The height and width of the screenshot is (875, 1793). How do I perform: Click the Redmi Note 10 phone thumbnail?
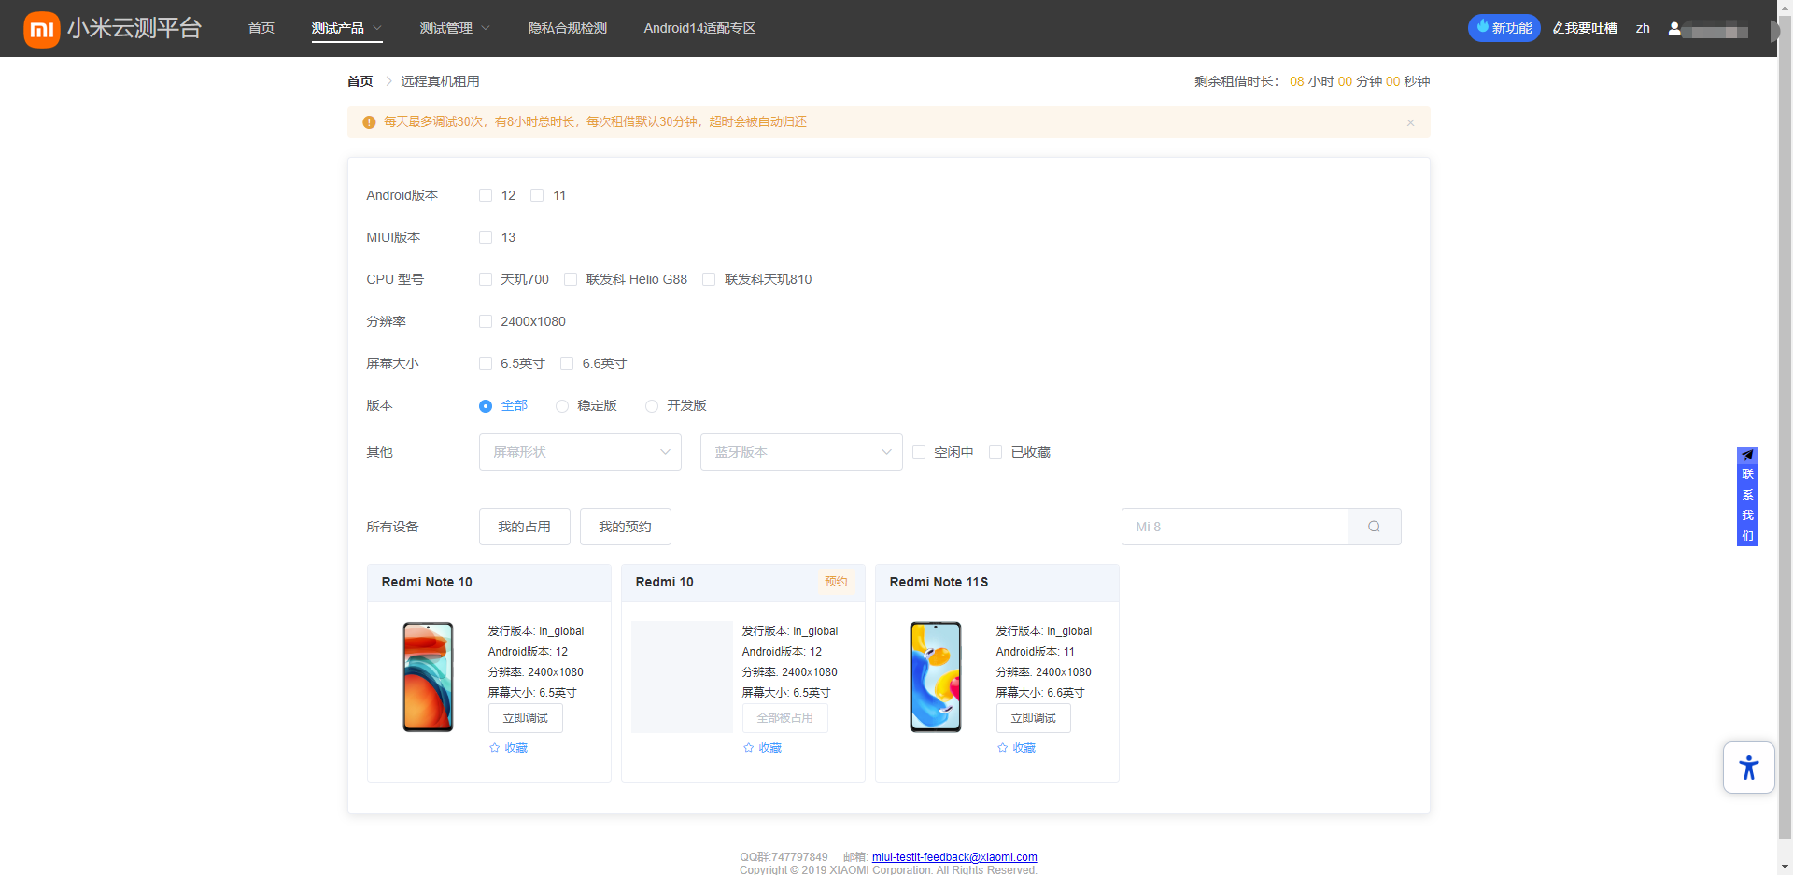pos(428,676)
